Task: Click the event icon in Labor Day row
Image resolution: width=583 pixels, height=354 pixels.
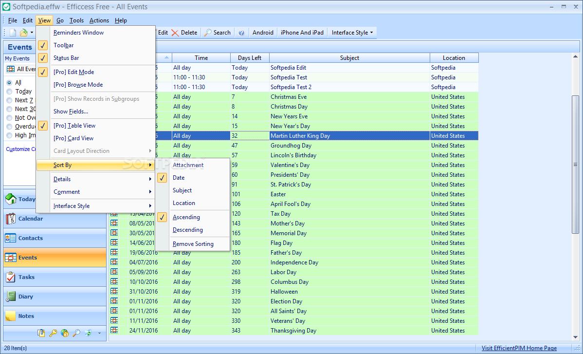Action: tap(114, 272)
